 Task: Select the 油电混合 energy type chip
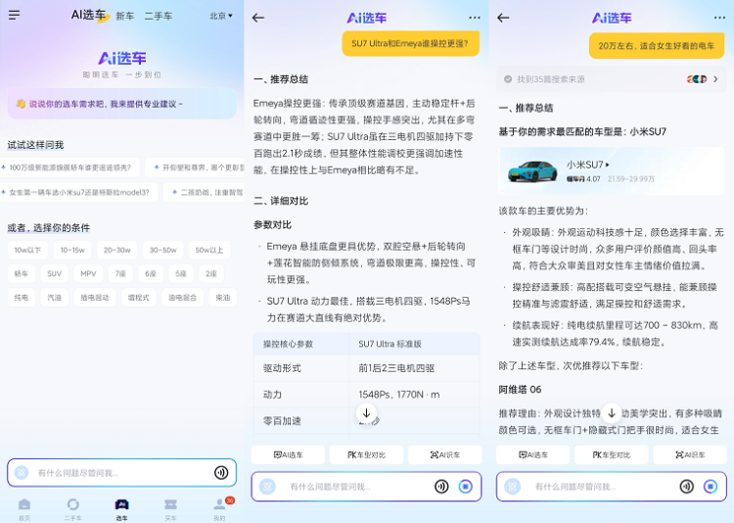183,297
